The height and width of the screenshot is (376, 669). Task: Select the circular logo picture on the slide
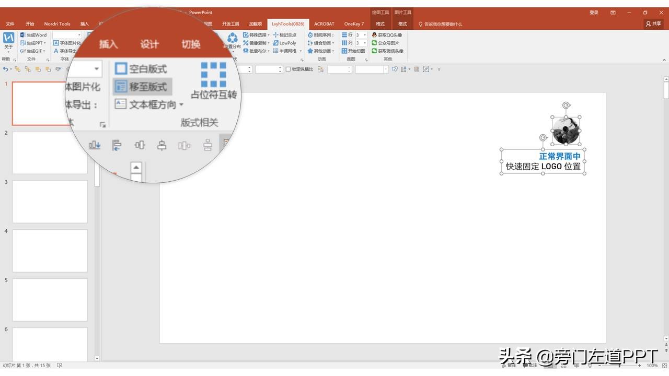(566, 131)
